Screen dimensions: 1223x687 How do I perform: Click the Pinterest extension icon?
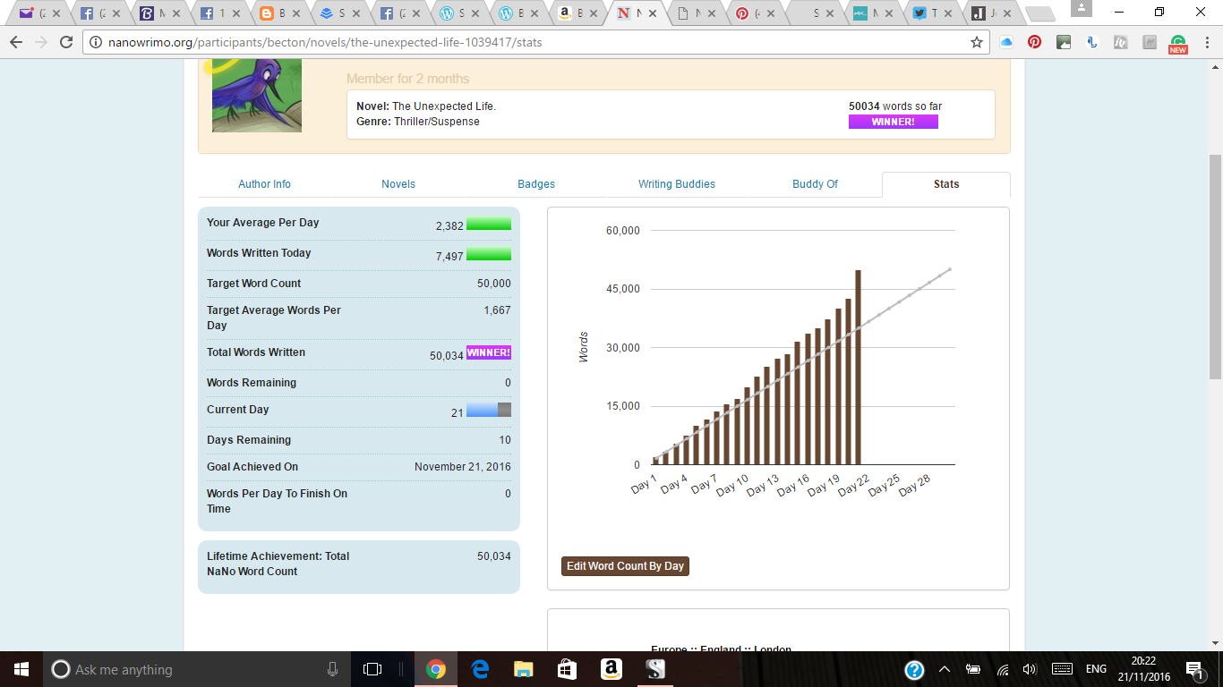[x=1034, y=42]
